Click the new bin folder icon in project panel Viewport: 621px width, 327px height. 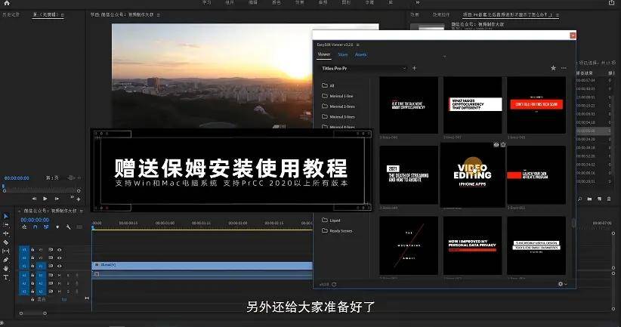(x=590, y=199)
